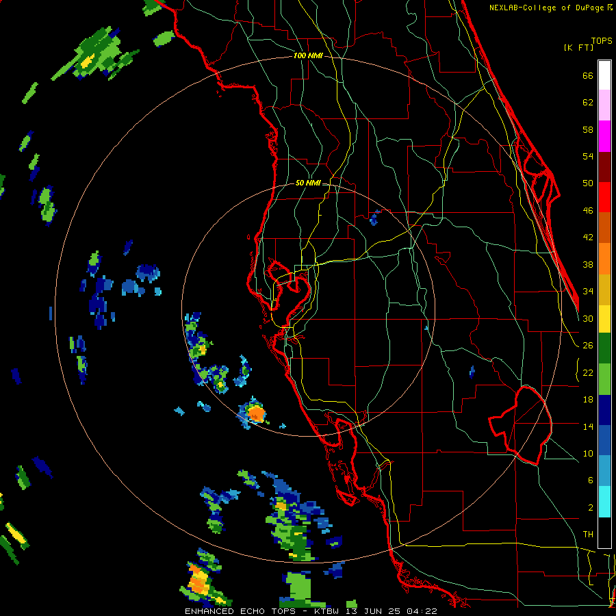The width and height of the screenshot is (616, 616).
Task: Click the "2" legend value
Action: tap(591, 507)
